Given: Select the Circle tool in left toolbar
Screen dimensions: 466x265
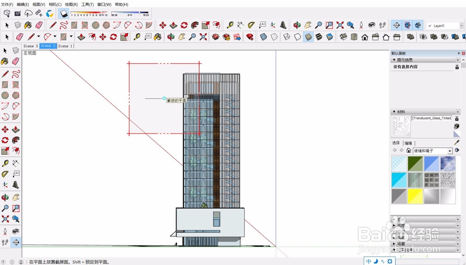Looking at the screenshot, I should pyautogui.click(x=5, y=95).
